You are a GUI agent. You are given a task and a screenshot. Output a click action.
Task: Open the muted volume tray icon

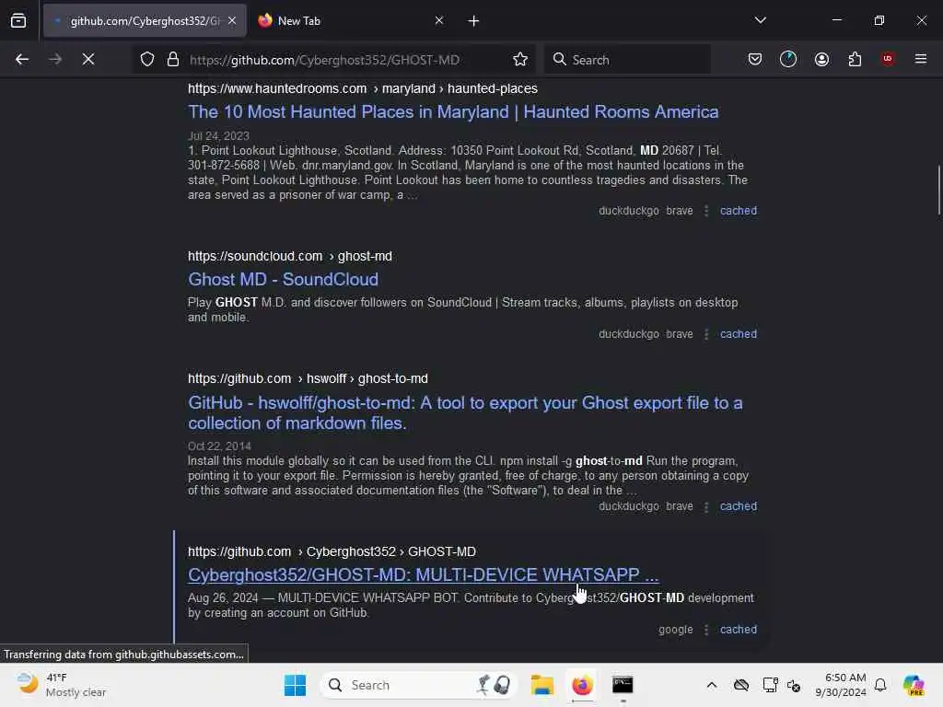tap(794, 685)
